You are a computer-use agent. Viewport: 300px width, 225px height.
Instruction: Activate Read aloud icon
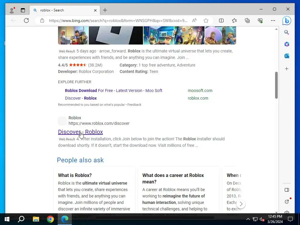[194, 21]
